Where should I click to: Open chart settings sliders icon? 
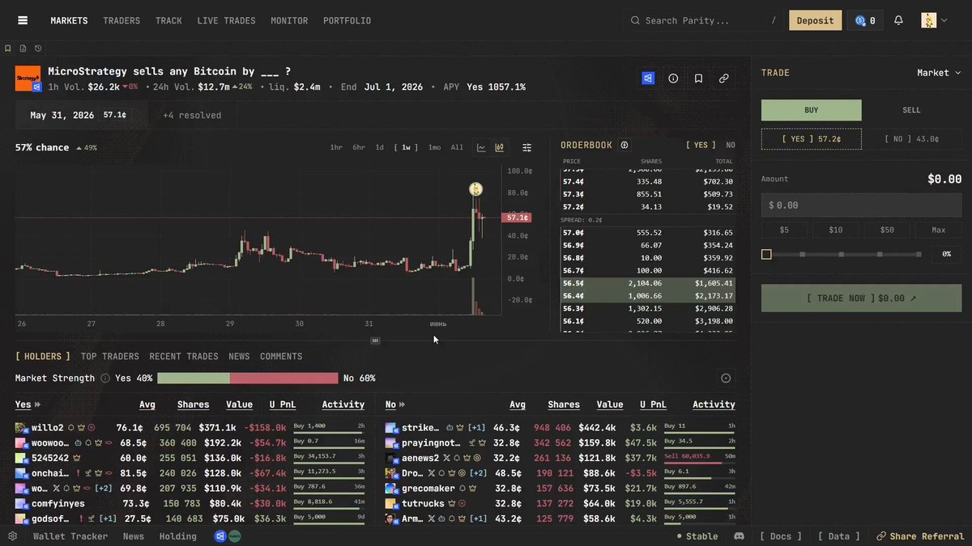[527, 147]
